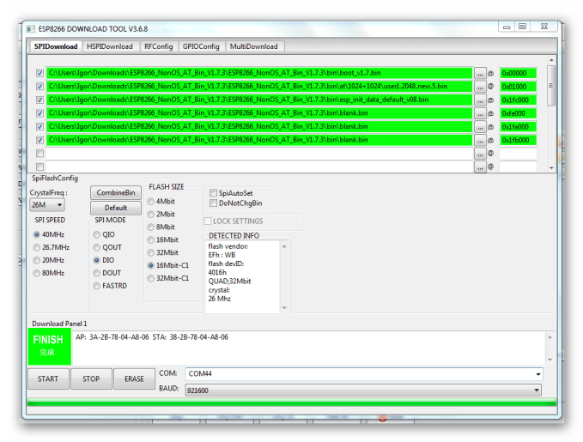
Task: Choose QIO SPI mode
Action: coord(97,233)
